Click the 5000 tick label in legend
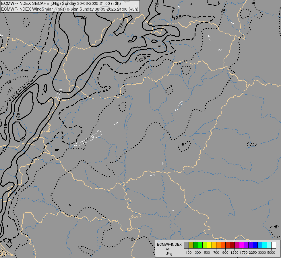 coord(271,253)
